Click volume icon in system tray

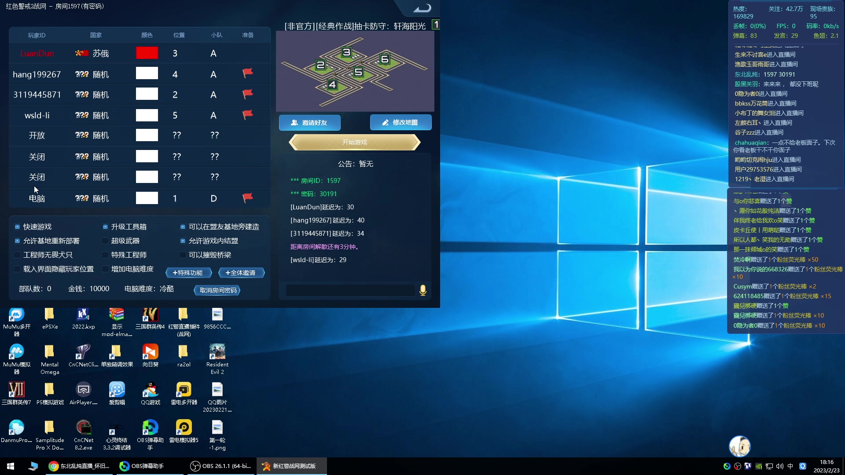pyautogui.click(x=780, y=466)
